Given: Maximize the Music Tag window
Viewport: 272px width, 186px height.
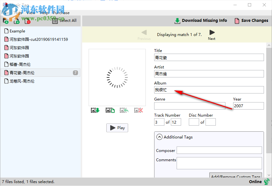Looking at the screenshot, I should (250, 5).
